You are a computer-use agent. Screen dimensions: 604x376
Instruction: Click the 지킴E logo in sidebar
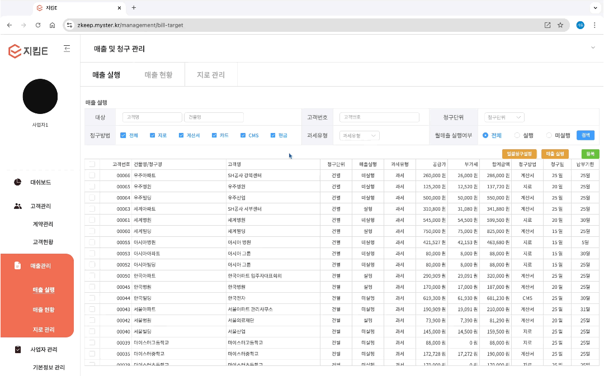point(29,51)
